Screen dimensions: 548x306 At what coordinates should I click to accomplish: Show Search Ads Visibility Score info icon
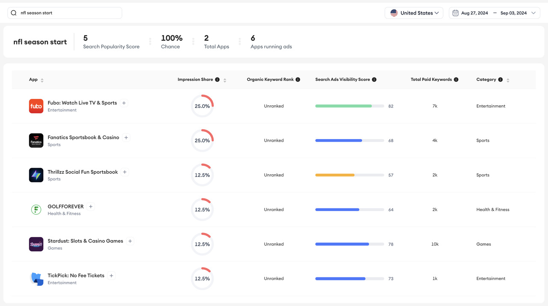tap(374, 80)
